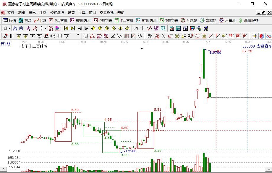Expand the 日 period dropdown arrow
This screenshot has height=173, width=272.
point(9,28)
